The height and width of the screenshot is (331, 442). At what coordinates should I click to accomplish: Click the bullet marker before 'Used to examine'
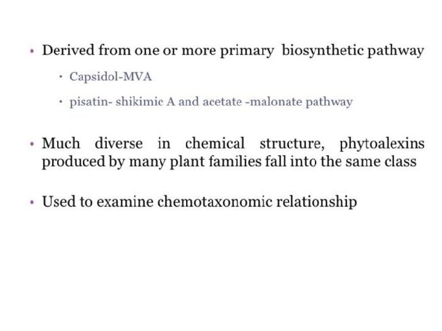[32, 202]
